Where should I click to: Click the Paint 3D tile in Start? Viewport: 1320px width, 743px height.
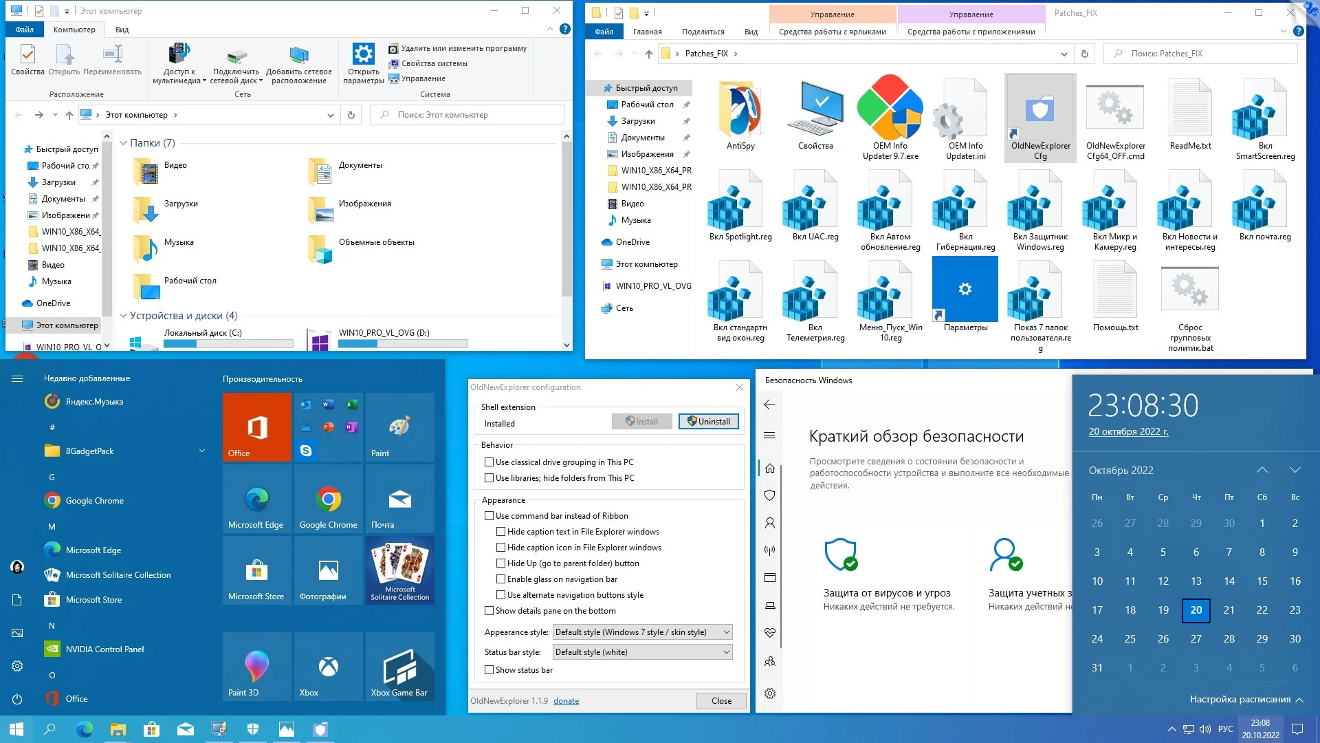(x=256, y=666)
